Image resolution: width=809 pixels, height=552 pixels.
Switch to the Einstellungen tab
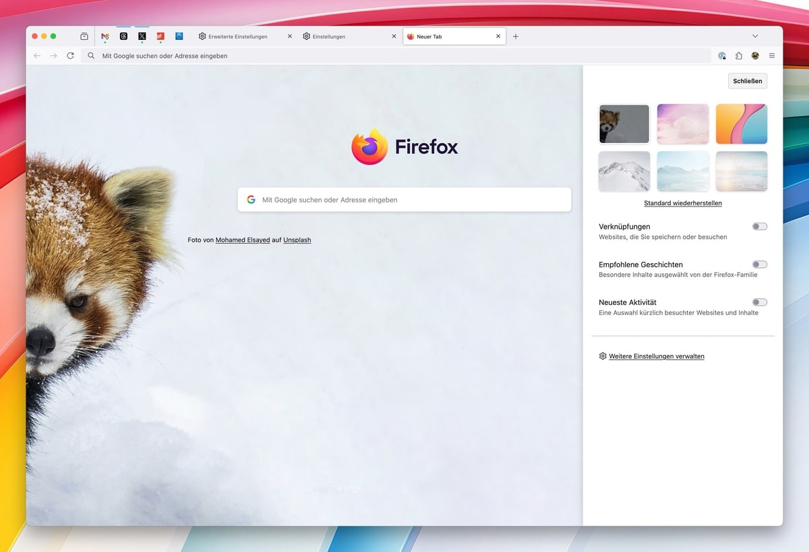[x=330, y=36]
